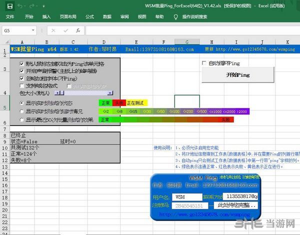
Task: Enable the 自动循环Ping checkbox
Action: point(204,63)
